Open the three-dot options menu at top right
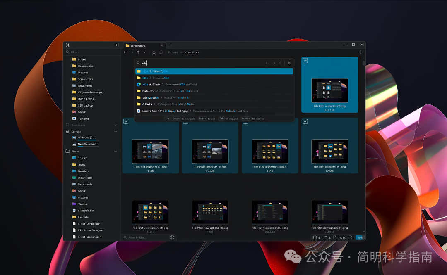 [360, 52]
